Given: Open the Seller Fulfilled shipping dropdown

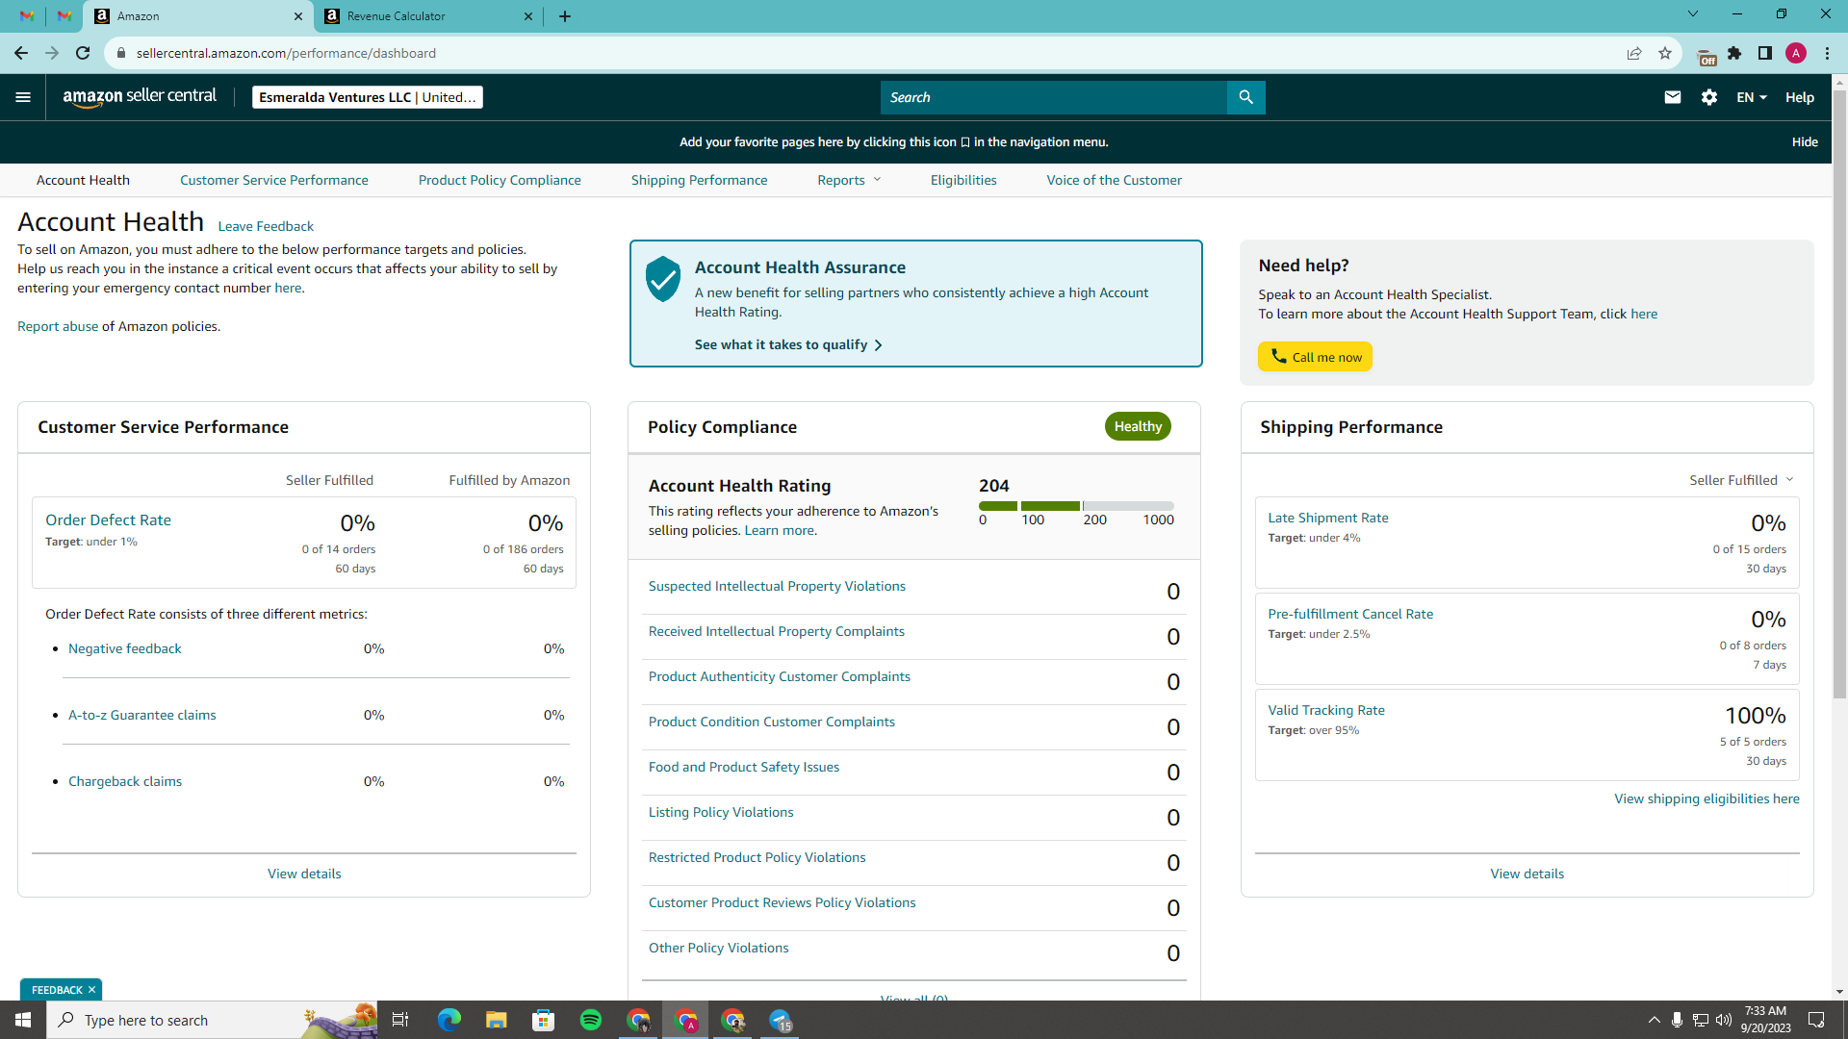Looking at the screenshot, I should coord(1742,480).
